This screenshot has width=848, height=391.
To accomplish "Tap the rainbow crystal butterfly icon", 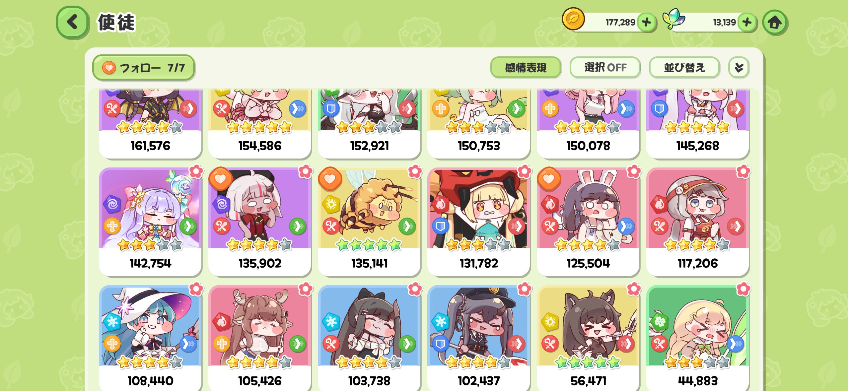I will (x=674, y=19).
